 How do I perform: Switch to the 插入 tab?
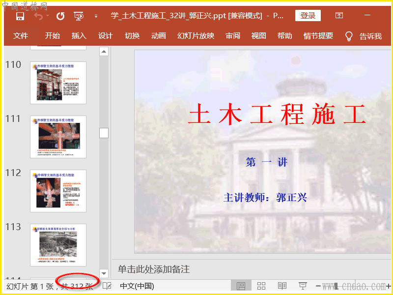point(79,36)
